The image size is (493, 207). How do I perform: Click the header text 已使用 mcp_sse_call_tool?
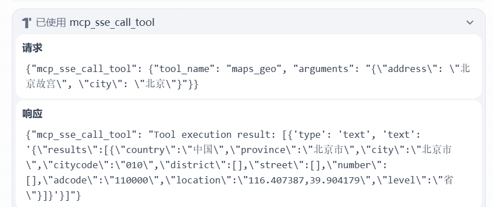pyautogui.click(x=95, y=22)
